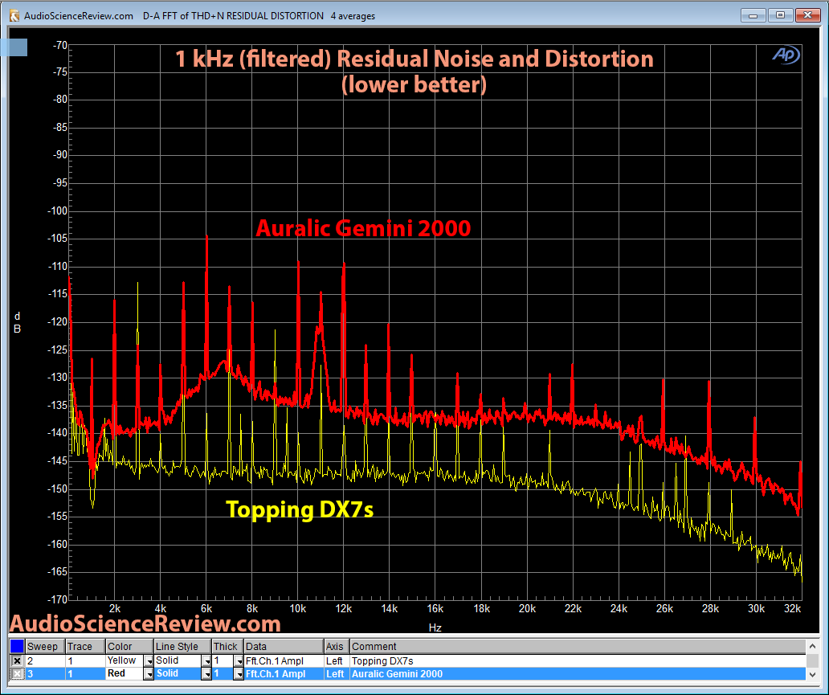Open the Color dropdown for the Red trace
The height and width of the screenshot is (695, 829).
pos(149,674)
